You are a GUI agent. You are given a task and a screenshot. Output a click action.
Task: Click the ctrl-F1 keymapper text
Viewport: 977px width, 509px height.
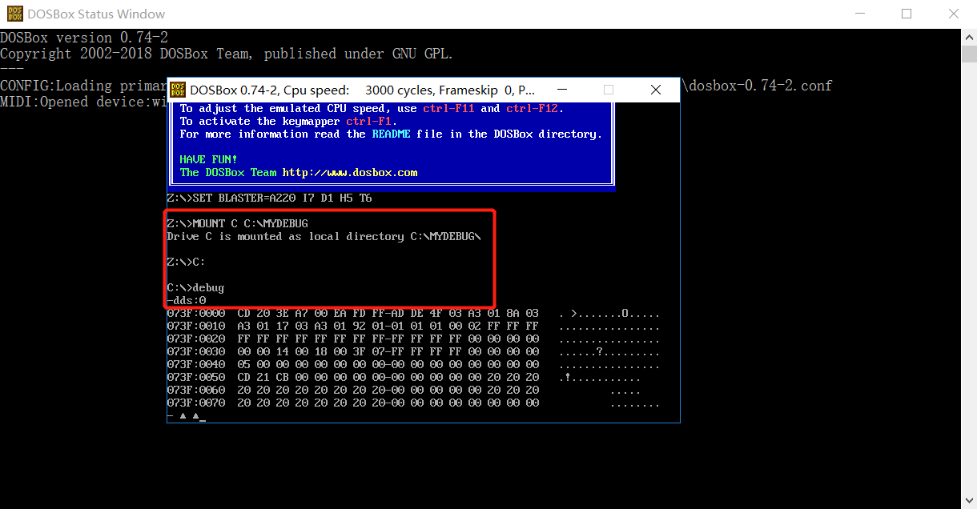coord(368,121)
